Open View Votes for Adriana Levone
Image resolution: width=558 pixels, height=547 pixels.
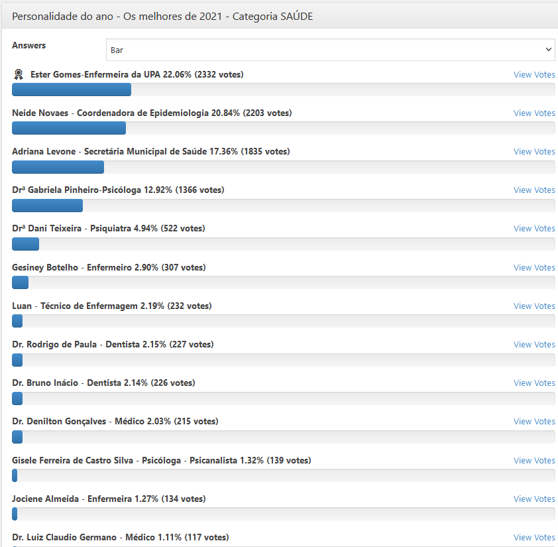point(533,151)
